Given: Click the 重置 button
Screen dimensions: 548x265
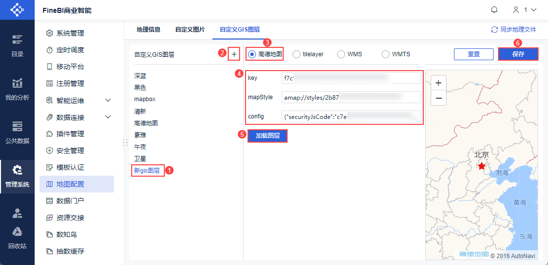Looking at the screenshot, I should [x=474, y=54].
